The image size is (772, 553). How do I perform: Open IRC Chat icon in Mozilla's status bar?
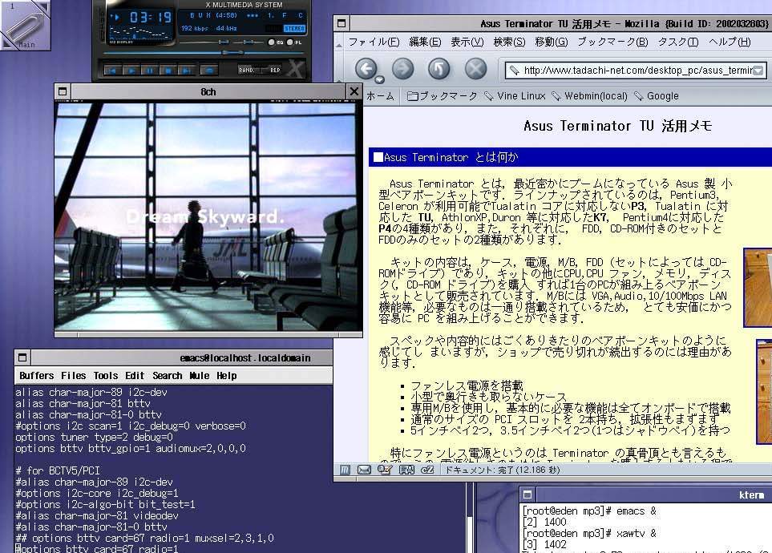point(427,470)
